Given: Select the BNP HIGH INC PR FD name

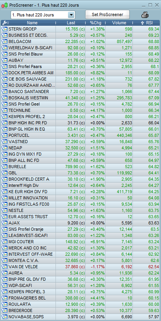Looking at the screenshot, I should point(28,123).
